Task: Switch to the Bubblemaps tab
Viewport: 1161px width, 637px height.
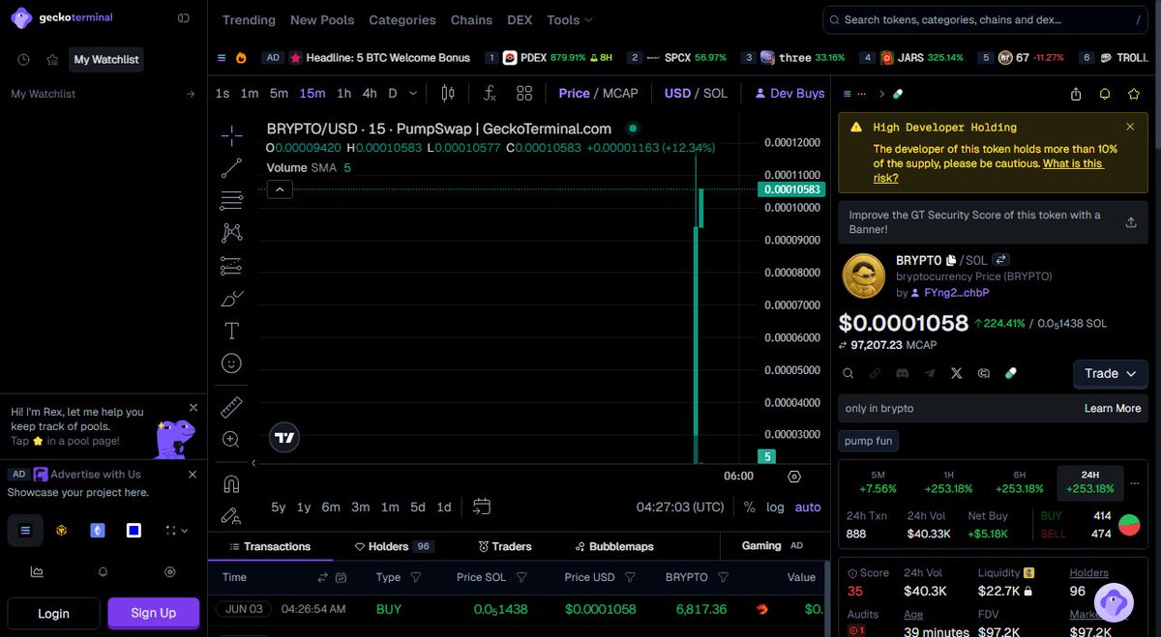Action: pos(614,546)
